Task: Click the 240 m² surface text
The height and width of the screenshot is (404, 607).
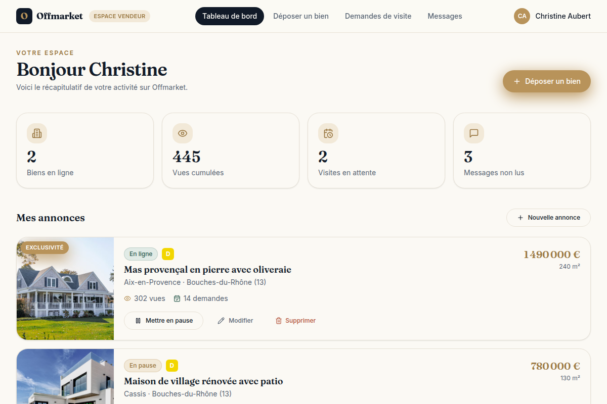Action: pyautogui.click(x=570, y=267)
